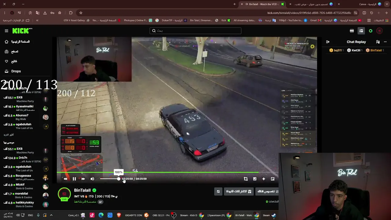Screen dimensions: 391x220
Task: Open the creator dashboard icon in header
Action: pos(361,31)
